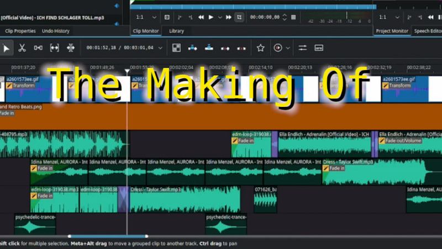Open the preview render options dropdown arrow

click(289, 48)
